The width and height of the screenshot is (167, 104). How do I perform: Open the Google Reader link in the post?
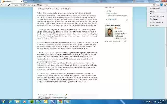(x=49, y=53)
